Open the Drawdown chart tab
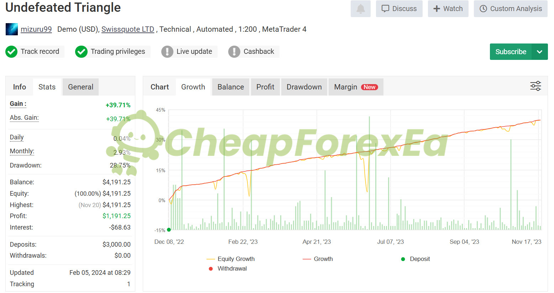Screen dimensions: 554x293 point(304,87)
